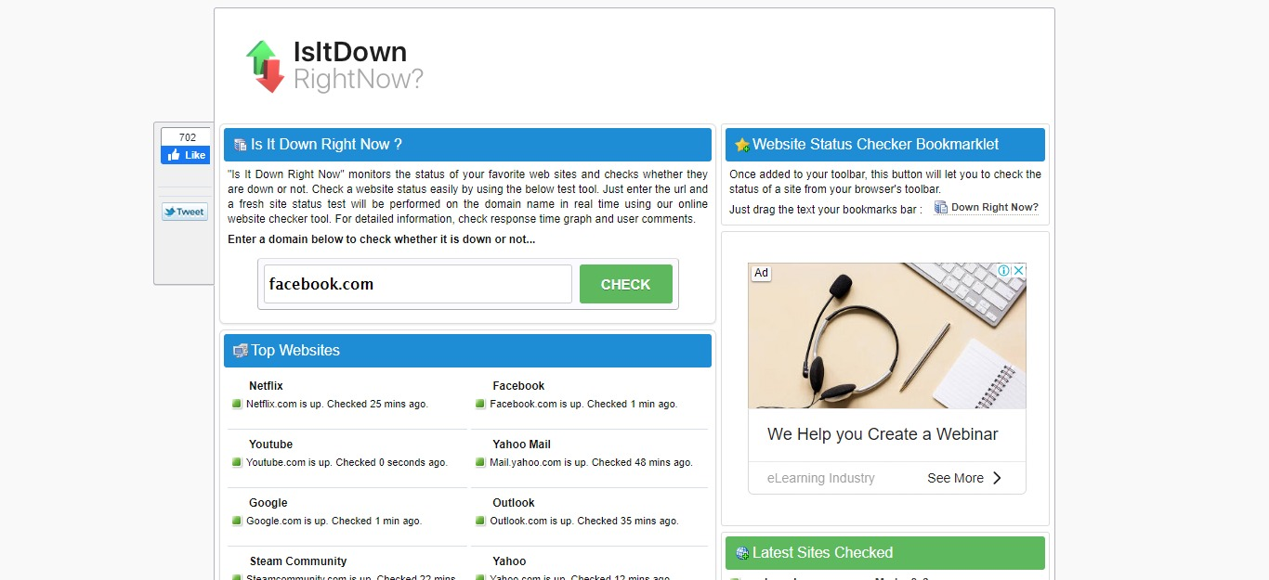Click the green status icon beside Mail.yahoo.com
The width and height of the screenshot is (1269, 580).
coord(480,462)
